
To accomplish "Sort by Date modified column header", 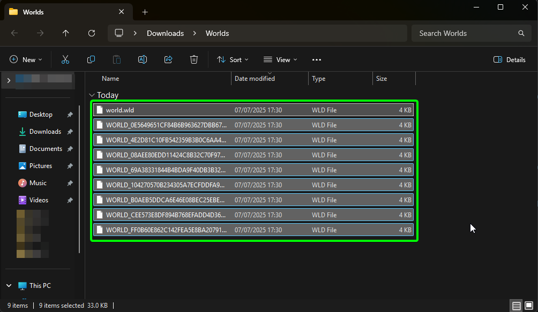I will pos(255,79).
